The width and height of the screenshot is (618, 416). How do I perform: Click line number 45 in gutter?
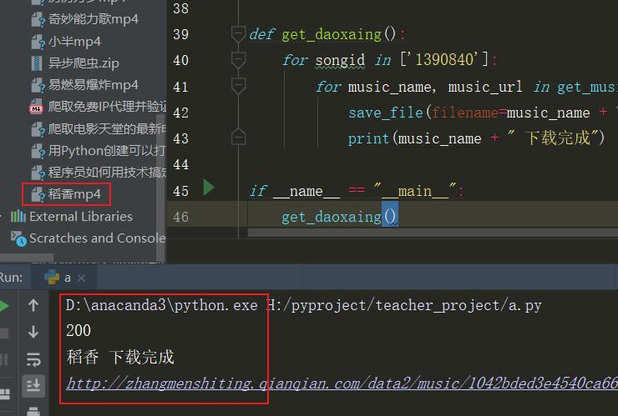click(x=180, y=191)
